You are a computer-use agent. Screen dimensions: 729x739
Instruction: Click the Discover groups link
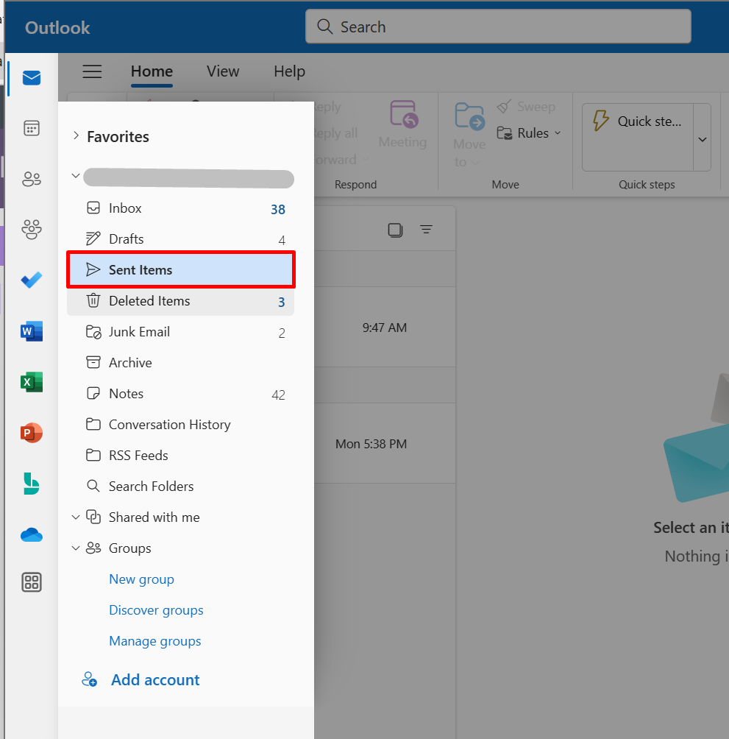click(156, 610)
